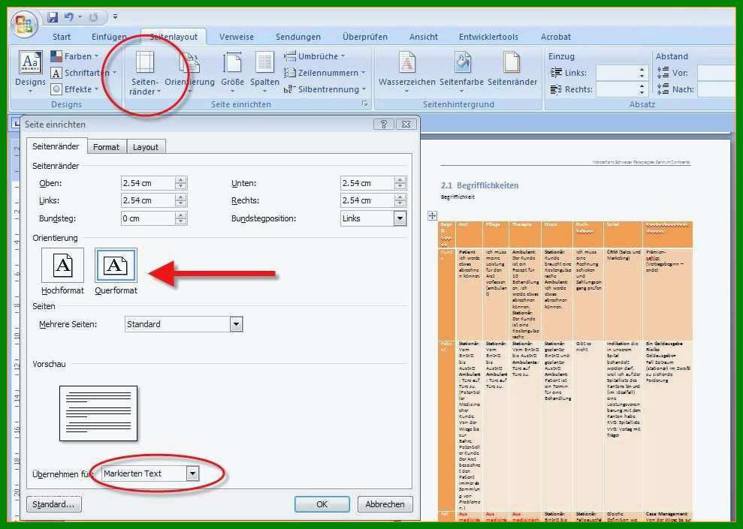
Task: Switch to the Acrobat ribbon tab
Action: click(556, 37)
